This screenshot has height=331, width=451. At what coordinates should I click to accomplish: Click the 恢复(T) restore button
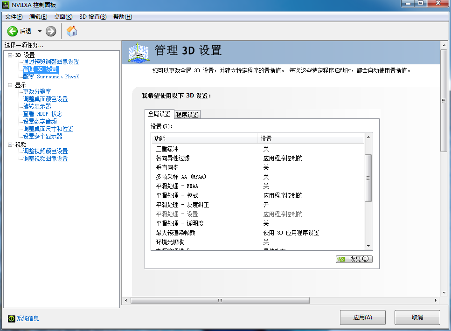[x=354, y=259]
